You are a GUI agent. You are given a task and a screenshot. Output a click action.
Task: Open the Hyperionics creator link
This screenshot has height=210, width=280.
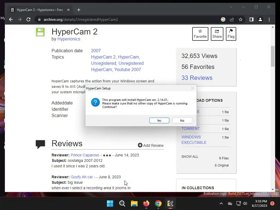[69, 39]
